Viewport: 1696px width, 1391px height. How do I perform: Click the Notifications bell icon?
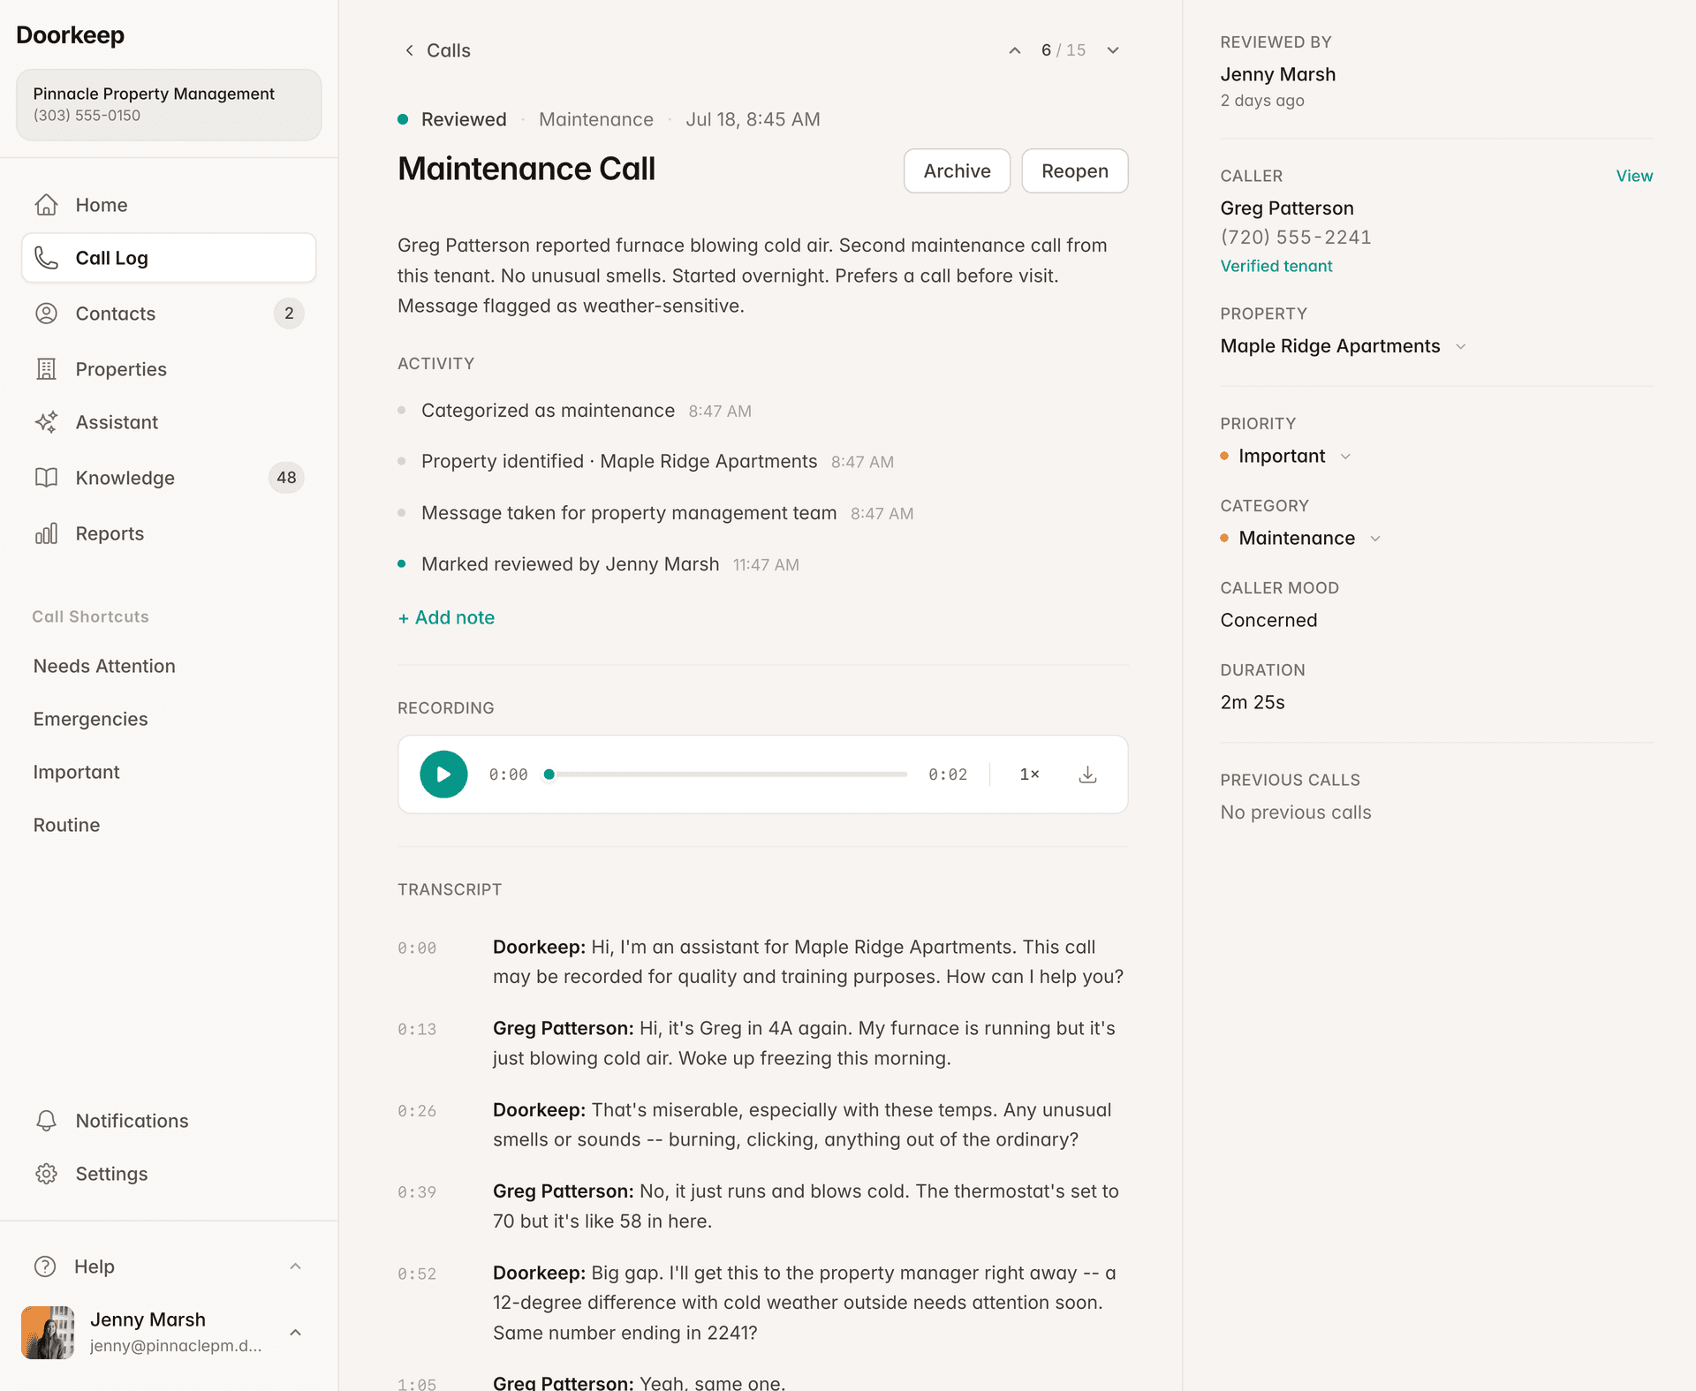pyautogui.click(x=46, y=1121)
